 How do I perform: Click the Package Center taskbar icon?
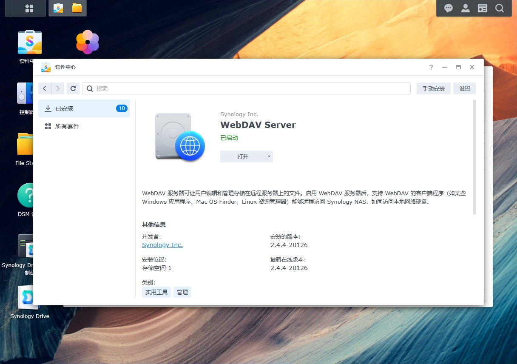pos(58,8)
